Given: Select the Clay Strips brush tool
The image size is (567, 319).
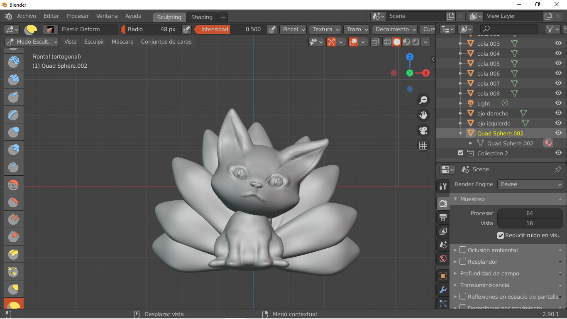Looking at the screenshot, I should (14, 79).
